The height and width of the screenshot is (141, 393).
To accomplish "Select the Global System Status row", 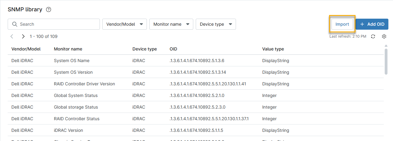I will click(x=196, y=95).
